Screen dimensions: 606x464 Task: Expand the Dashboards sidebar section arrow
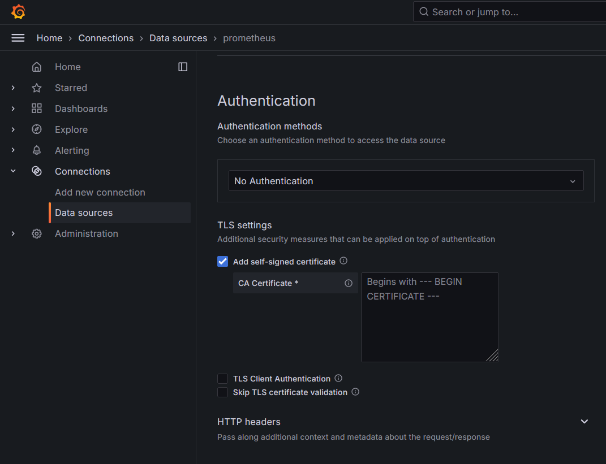[x=13, y=109]
